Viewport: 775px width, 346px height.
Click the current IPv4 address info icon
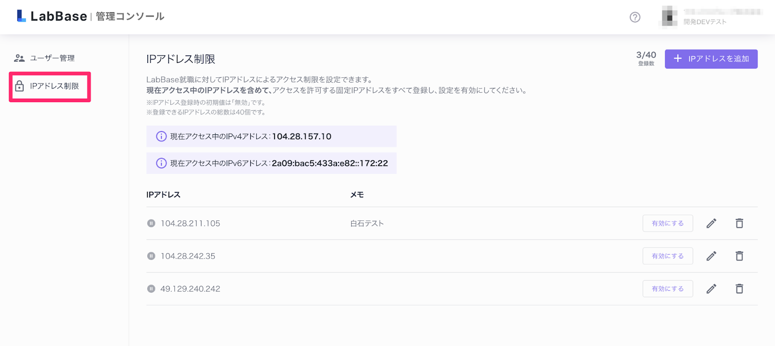(x=161, y=136)
